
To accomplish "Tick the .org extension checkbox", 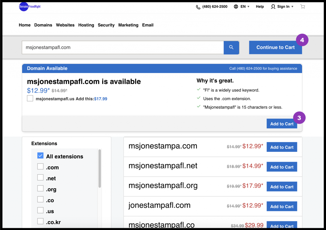I will click(x=40, y=189).
